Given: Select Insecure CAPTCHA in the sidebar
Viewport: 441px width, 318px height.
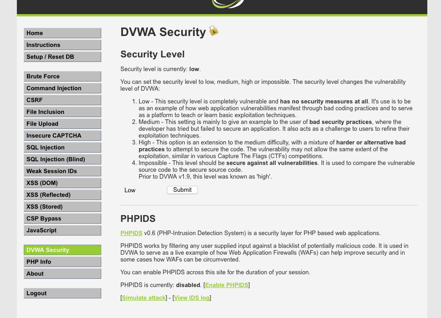Looking at the screenshot, I should coord(62,135).
